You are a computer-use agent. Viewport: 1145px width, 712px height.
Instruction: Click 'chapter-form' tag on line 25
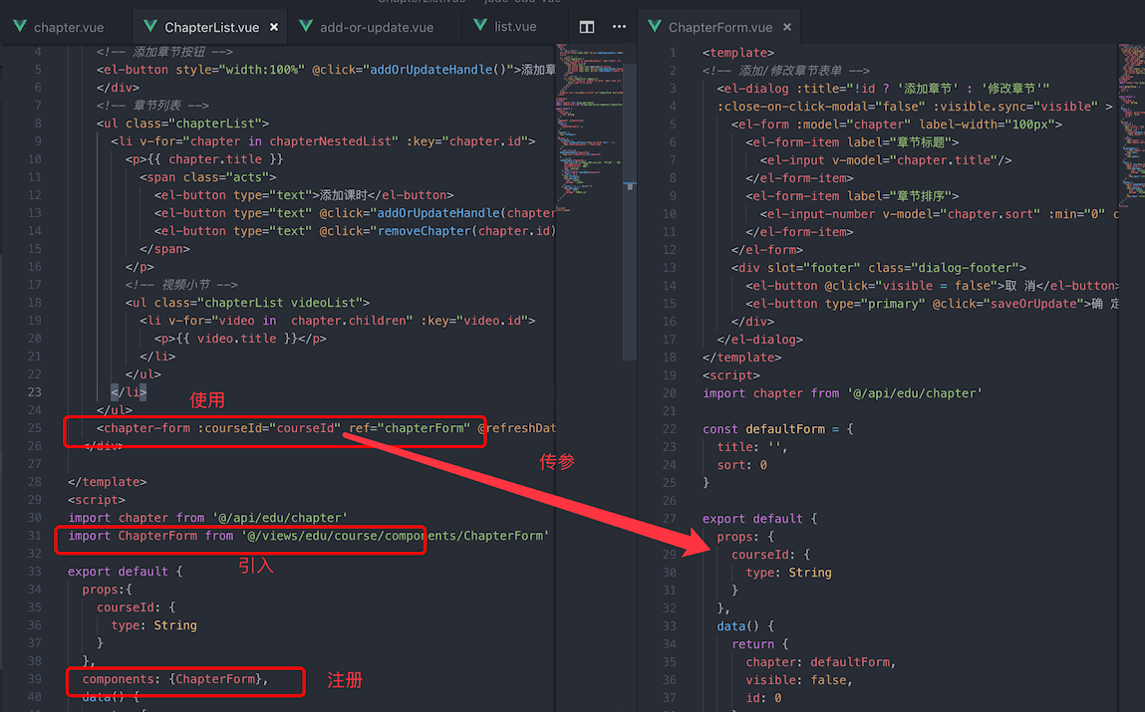(x=146, y=428)
